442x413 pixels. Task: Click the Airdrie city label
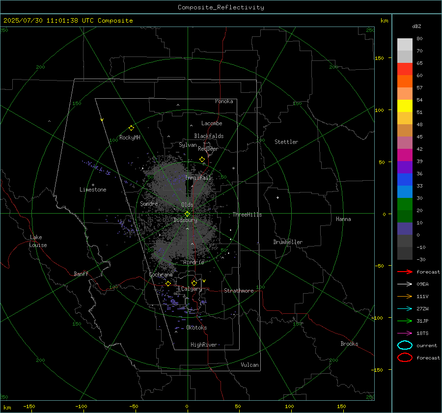(x=193, y=262)
